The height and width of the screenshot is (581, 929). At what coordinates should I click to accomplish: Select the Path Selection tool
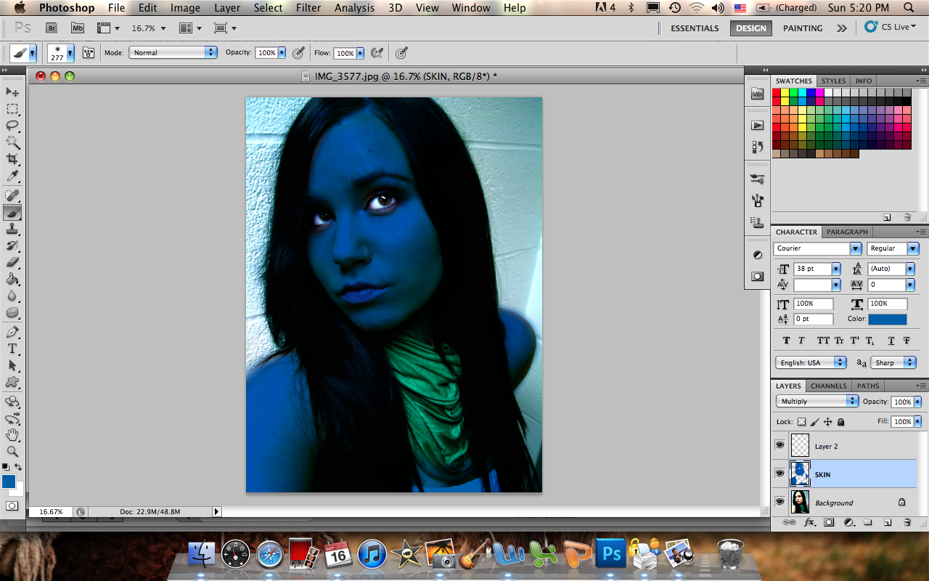[x=12, y=365]
